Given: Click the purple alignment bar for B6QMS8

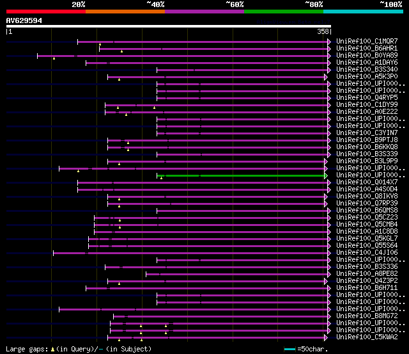Looking at the screenshot, I should (x=242, y=211).
